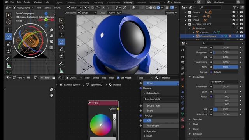Viewport: 249px width, 140px height.
Task: Collapse the MATERIAL OBJECT collection
Action: click(x=185, y=24)
